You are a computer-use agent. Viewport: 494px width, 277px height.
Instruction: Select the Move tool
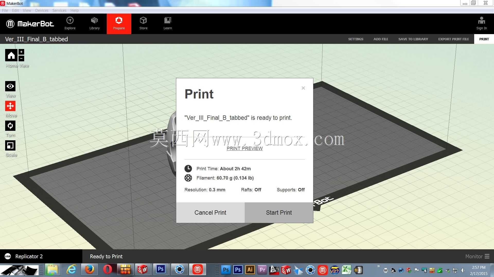(10, 106)
